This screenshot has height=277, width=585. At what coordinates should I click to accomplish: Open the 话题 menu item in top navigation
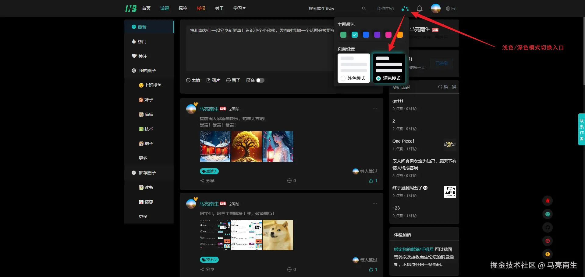point(164,8)
